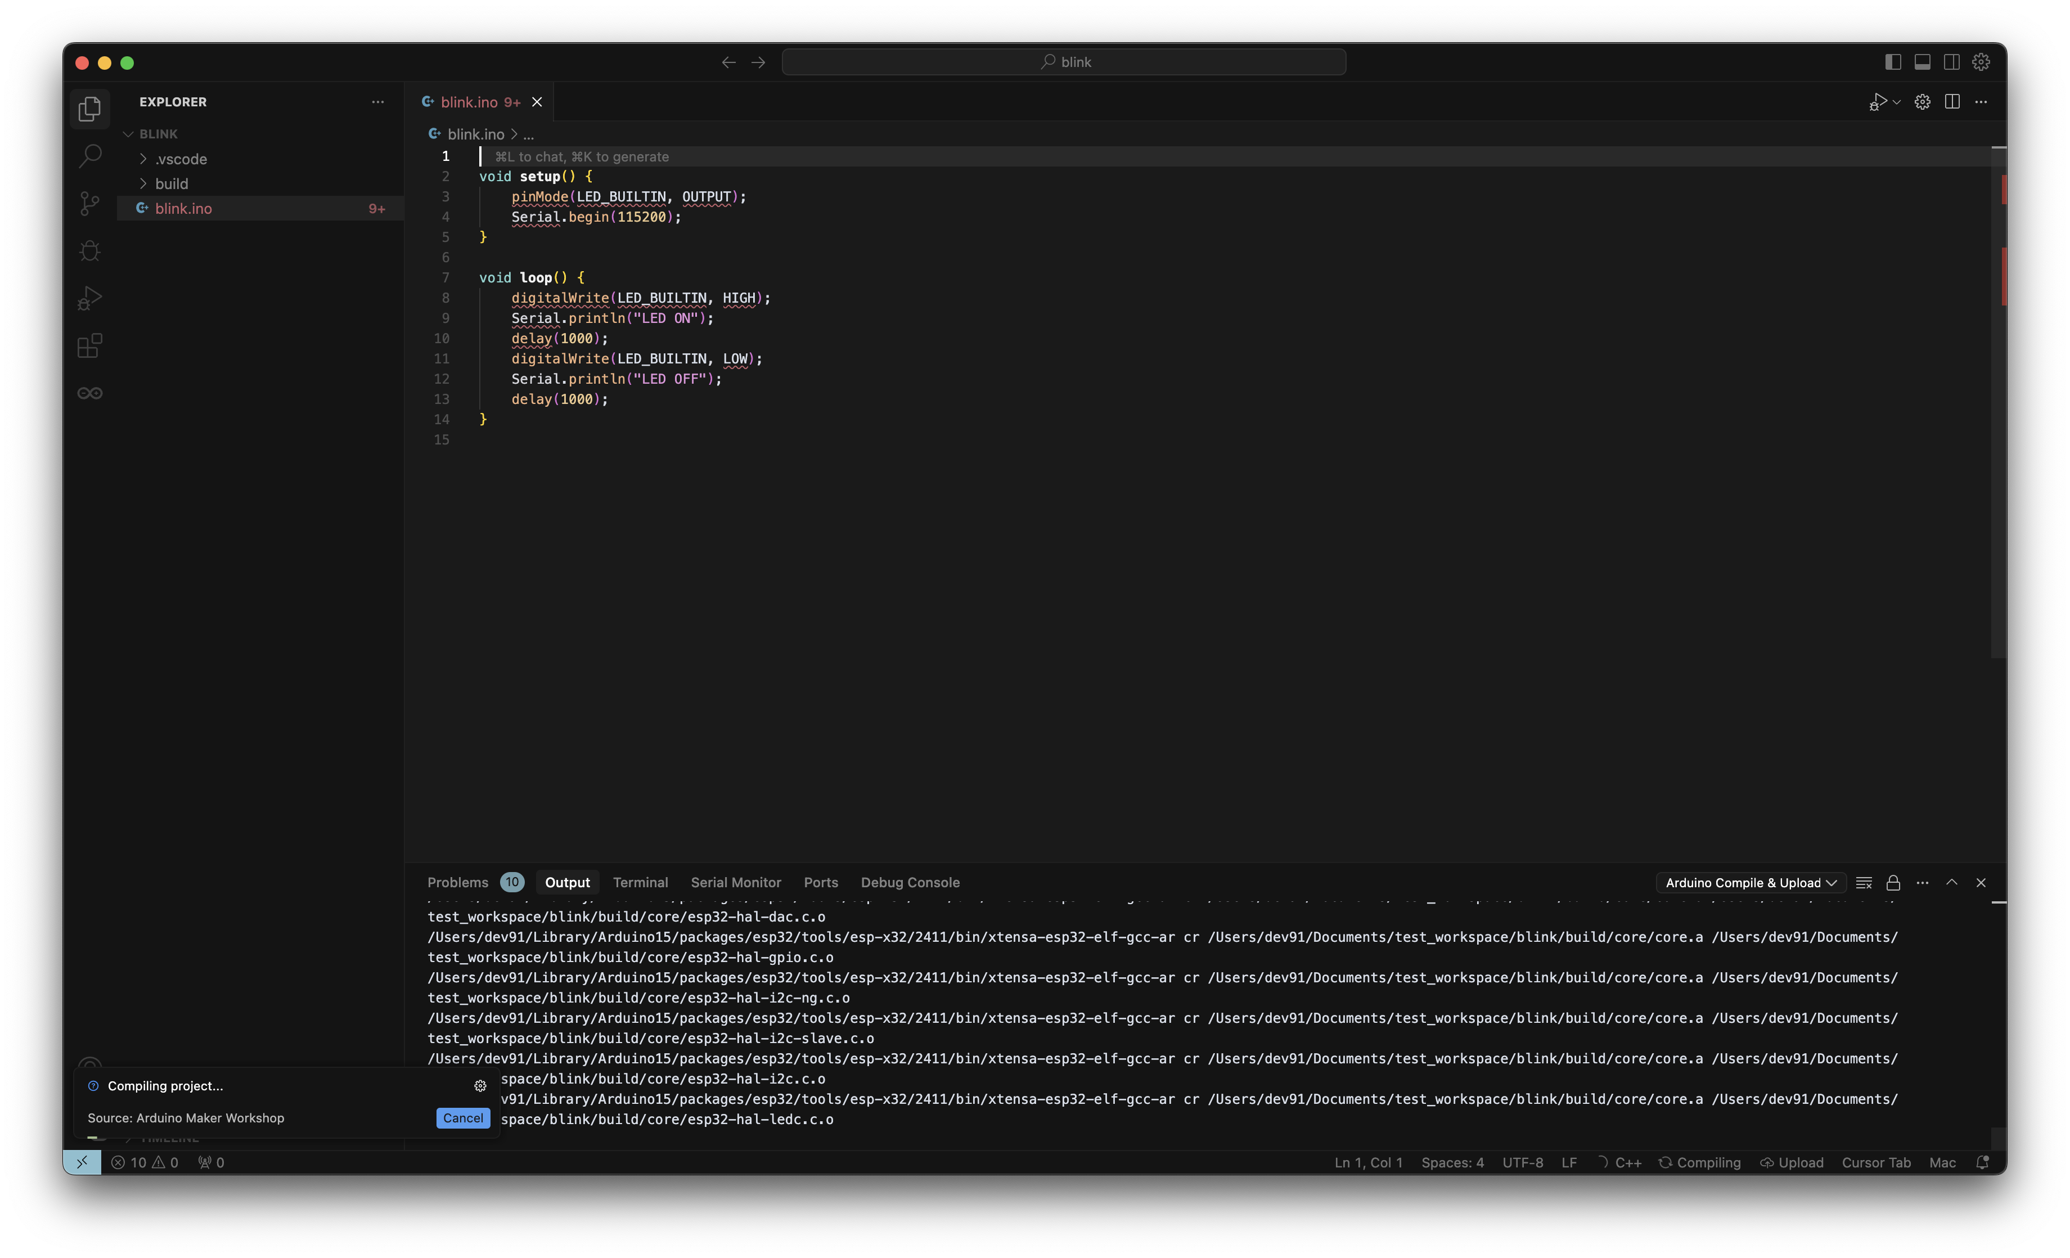
Task: Open the Arduino infinity icon panel
Action: [x=90, y=393]
